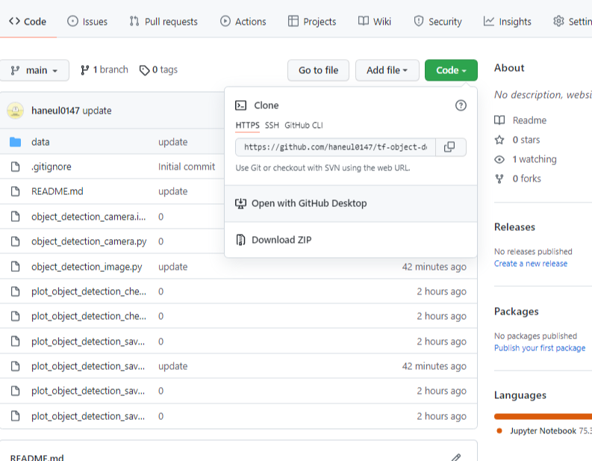Screen dimensions: 592x461
Task: Click the eye icon beside 1 watching
Action: pyautogui.click(x=499, y=159)
